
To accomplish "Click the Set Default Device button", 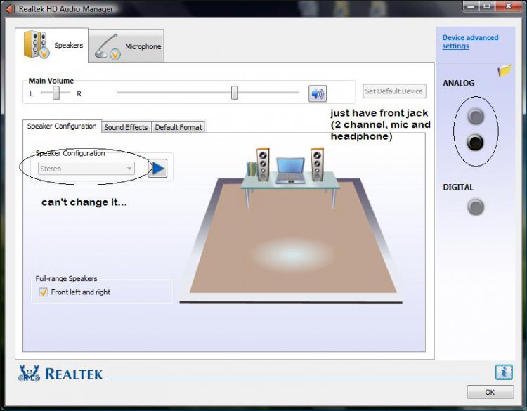I will [x=394, y=91].
